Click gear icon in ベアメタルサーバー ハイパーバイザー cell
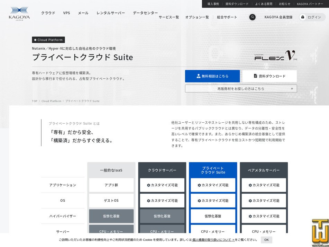The image size is (329, 247). point(250,216)
